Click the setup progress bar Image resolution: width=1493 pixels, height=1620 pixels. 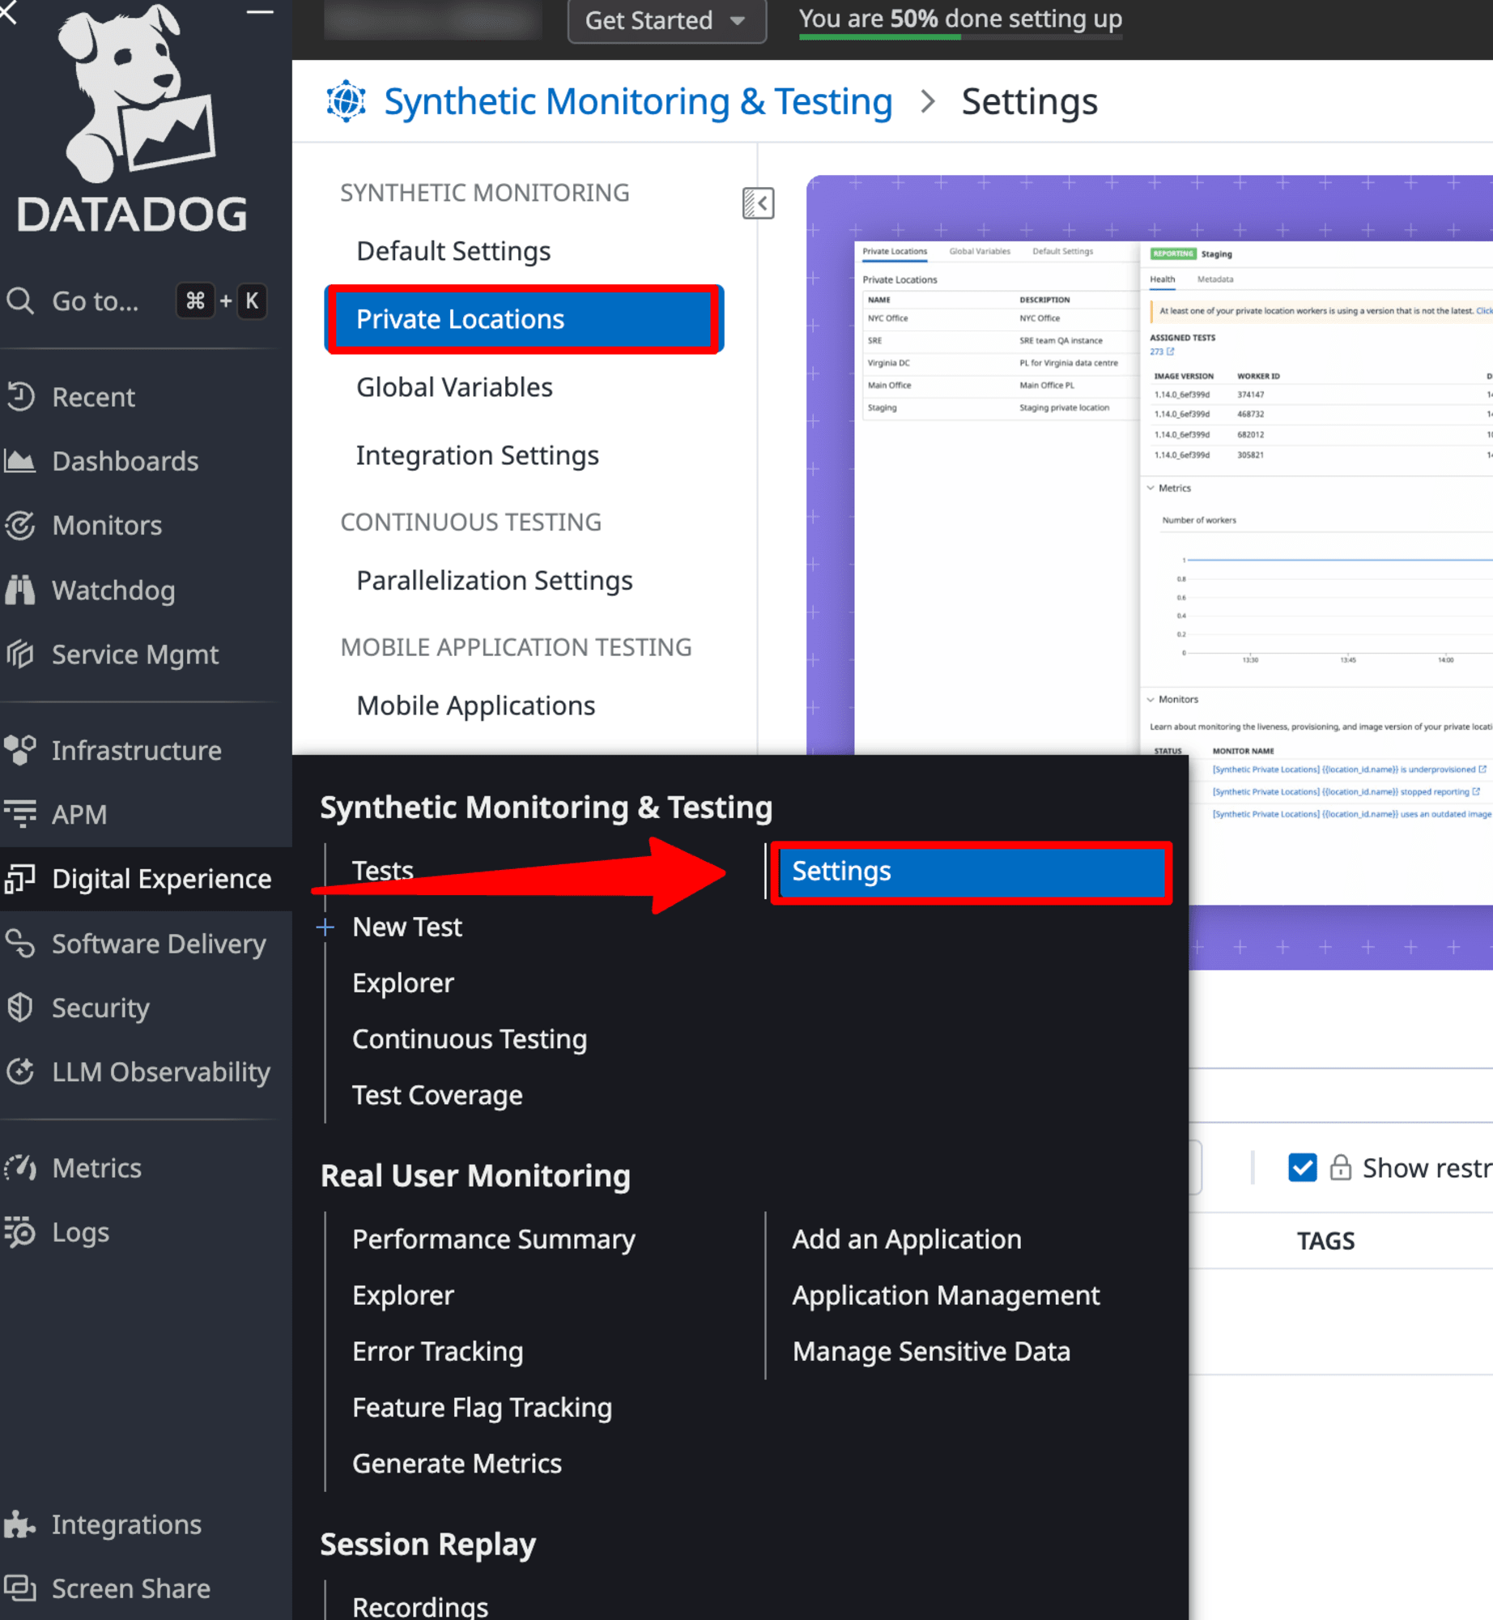click(x=960, y=37)
